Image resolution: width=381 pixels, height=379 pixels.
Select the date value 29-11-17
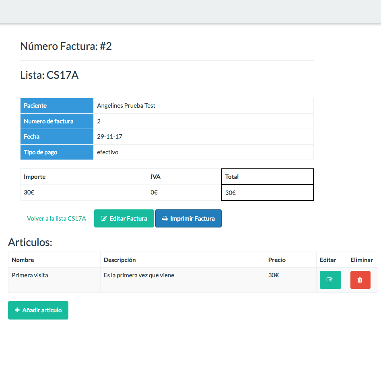[x=109, y=137]
